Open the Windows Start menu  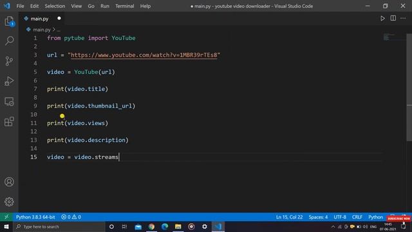[x=6, y=226]
